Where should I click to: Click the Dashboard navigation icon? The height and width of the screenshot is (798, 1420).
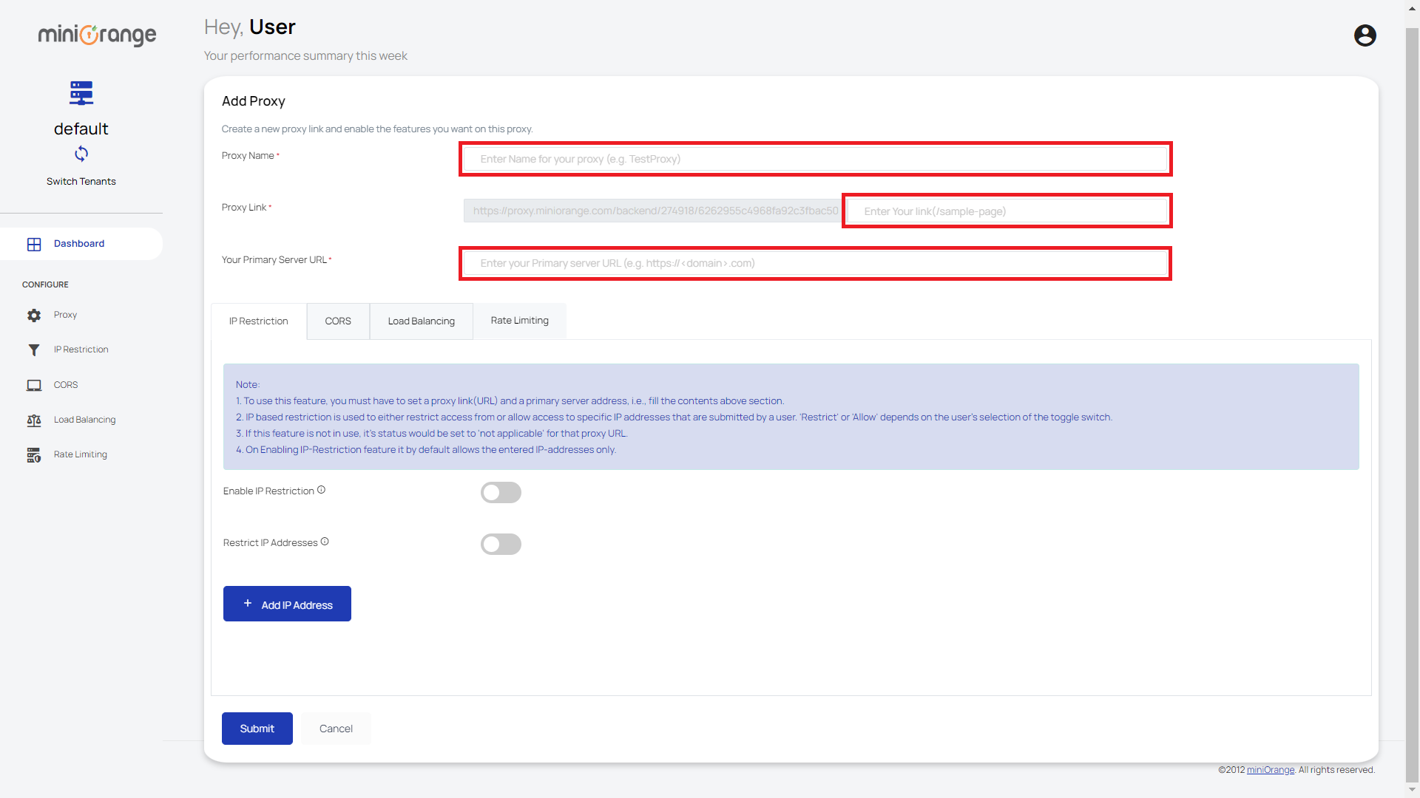pyautogui.click(x=34, y=244)
